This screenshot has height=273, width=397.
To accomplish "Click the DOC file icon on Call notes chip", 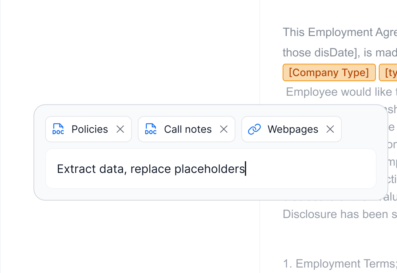I will pyautogui.click(x=151, y=129).
